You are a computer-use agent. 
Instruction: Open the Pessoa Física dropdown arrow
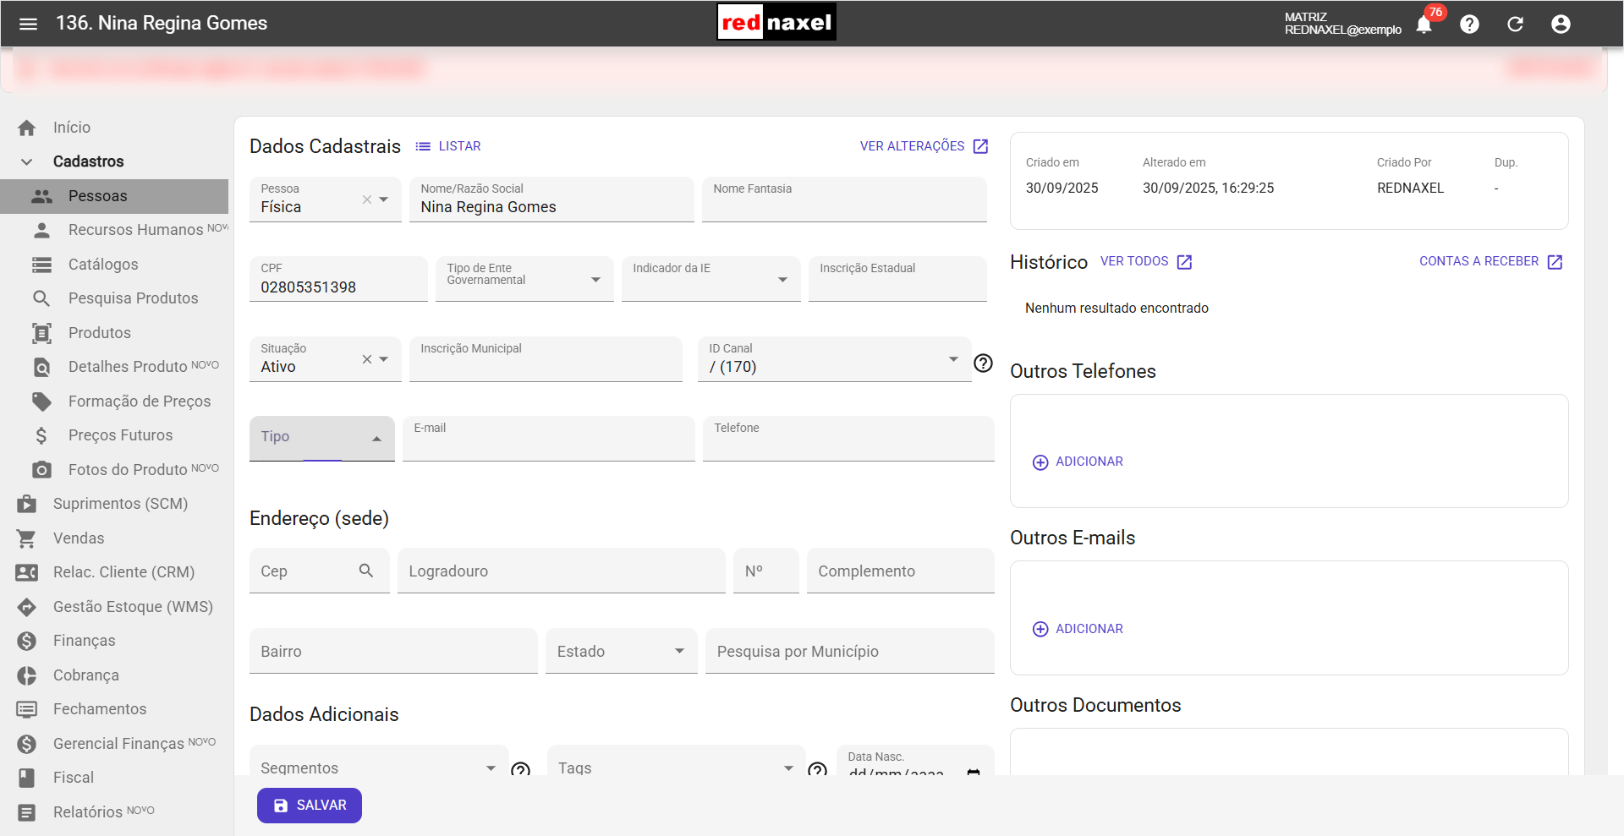384,199
